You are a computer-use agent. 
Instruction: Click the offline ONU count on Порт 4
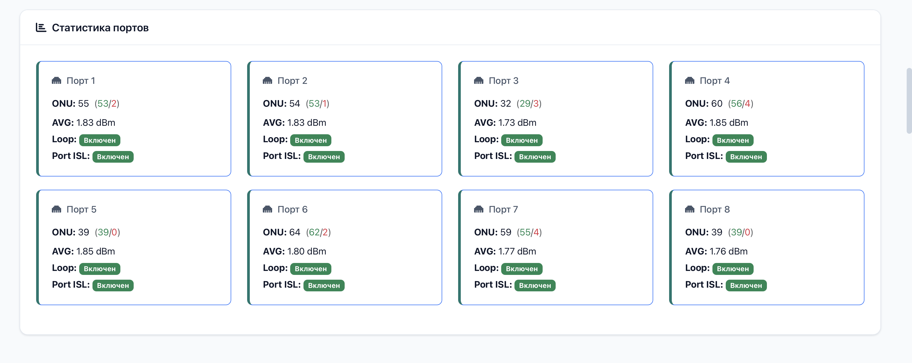pos(747,103)
